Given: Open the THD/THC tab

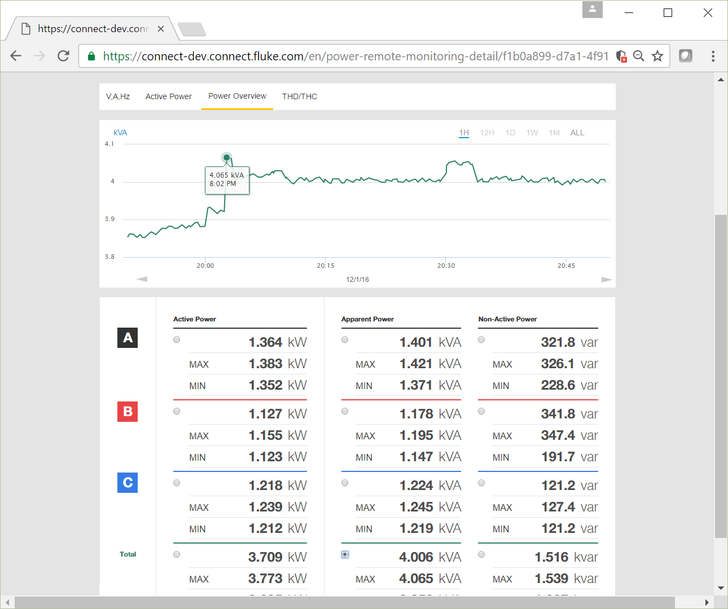Looking at the screenshot, I should click(x=300, y=96).
